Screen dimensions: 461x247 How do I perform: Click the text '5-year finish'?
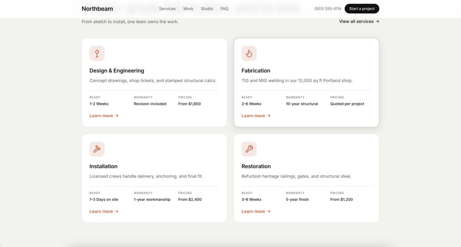[x=297, y=199]
